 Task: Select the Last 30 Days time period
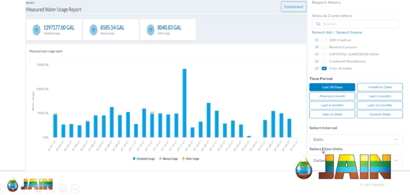click(332, 87)
